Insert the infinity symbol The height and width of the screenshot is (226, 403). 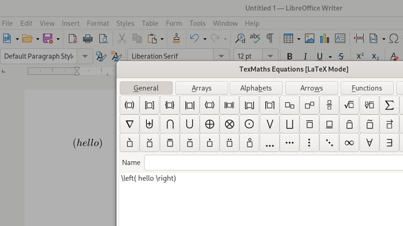349,142
